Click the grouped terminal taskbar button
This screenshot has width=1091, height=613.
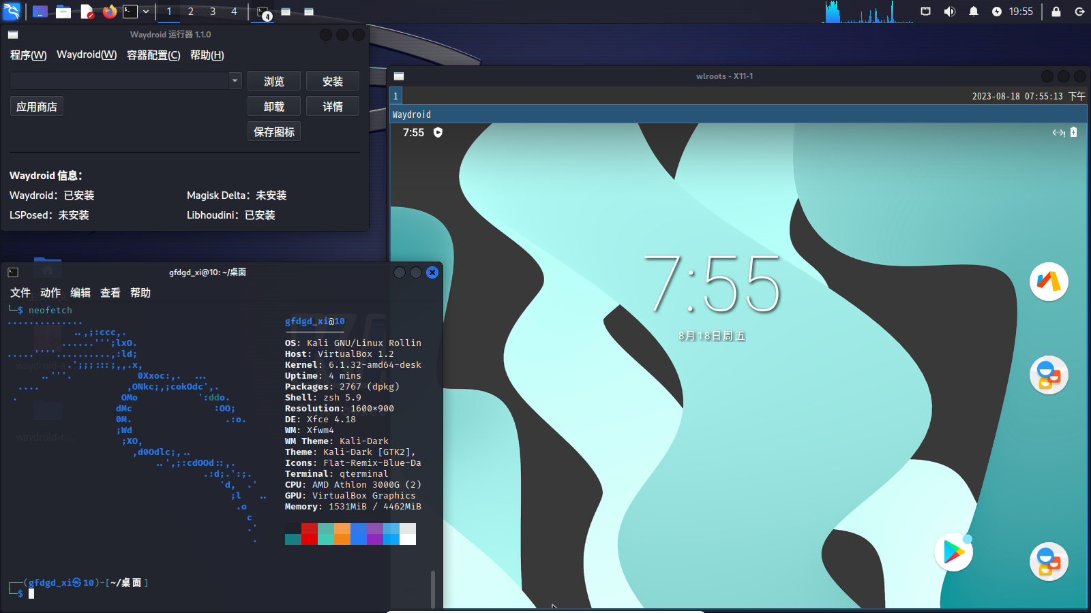263,12
